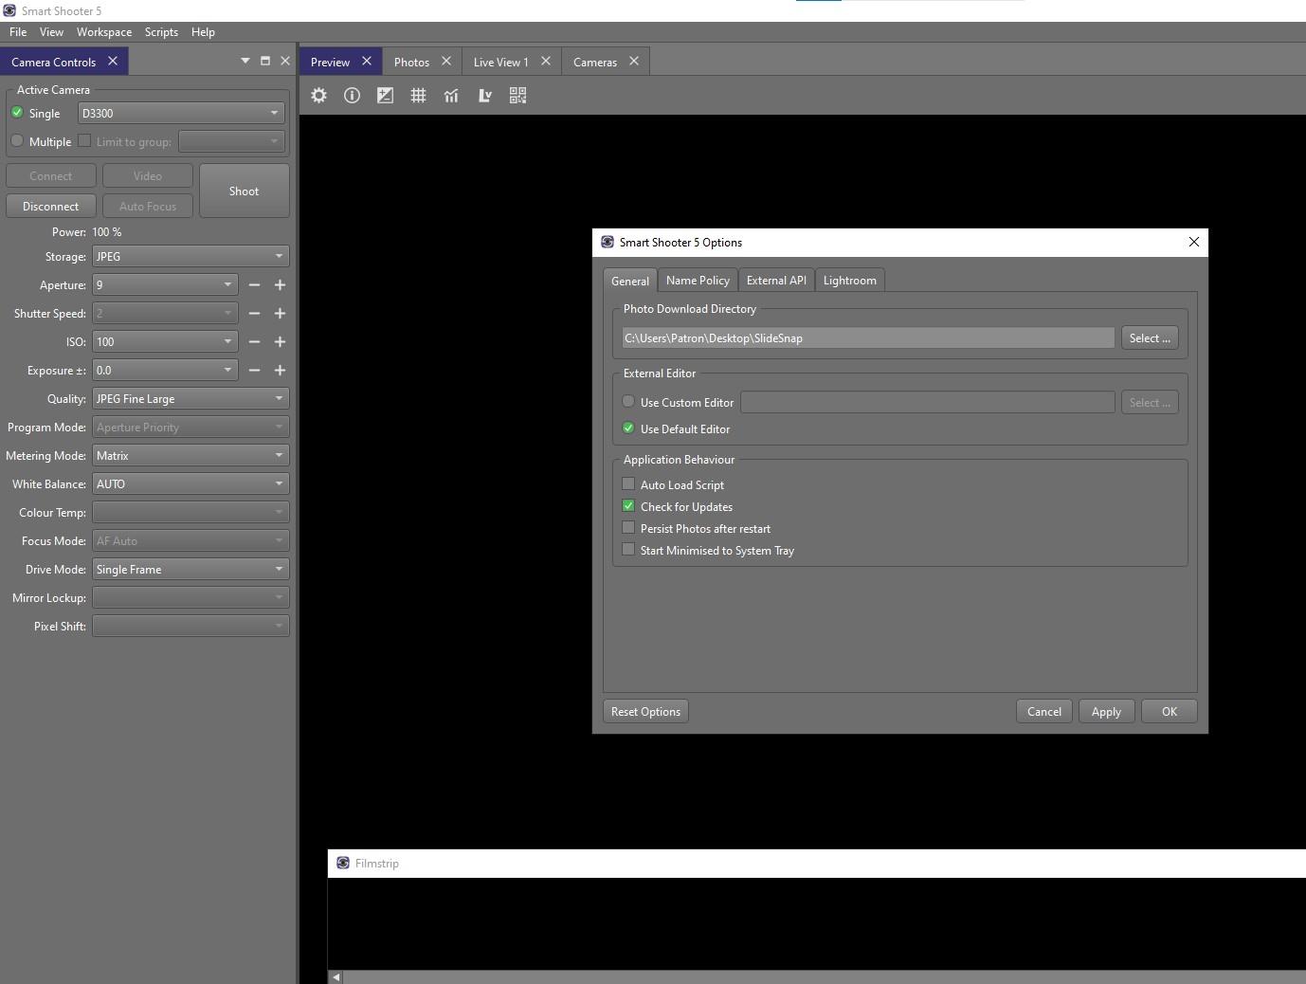Switch to the Name Policy tab
Screen dimensions: 1306x984
[x=698, y=281]
